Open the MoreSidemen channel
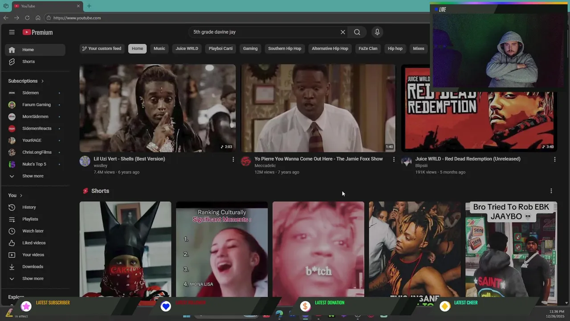The height and width of the screenshot is (321, 570). pyautogui.click(x=35, y=117)
